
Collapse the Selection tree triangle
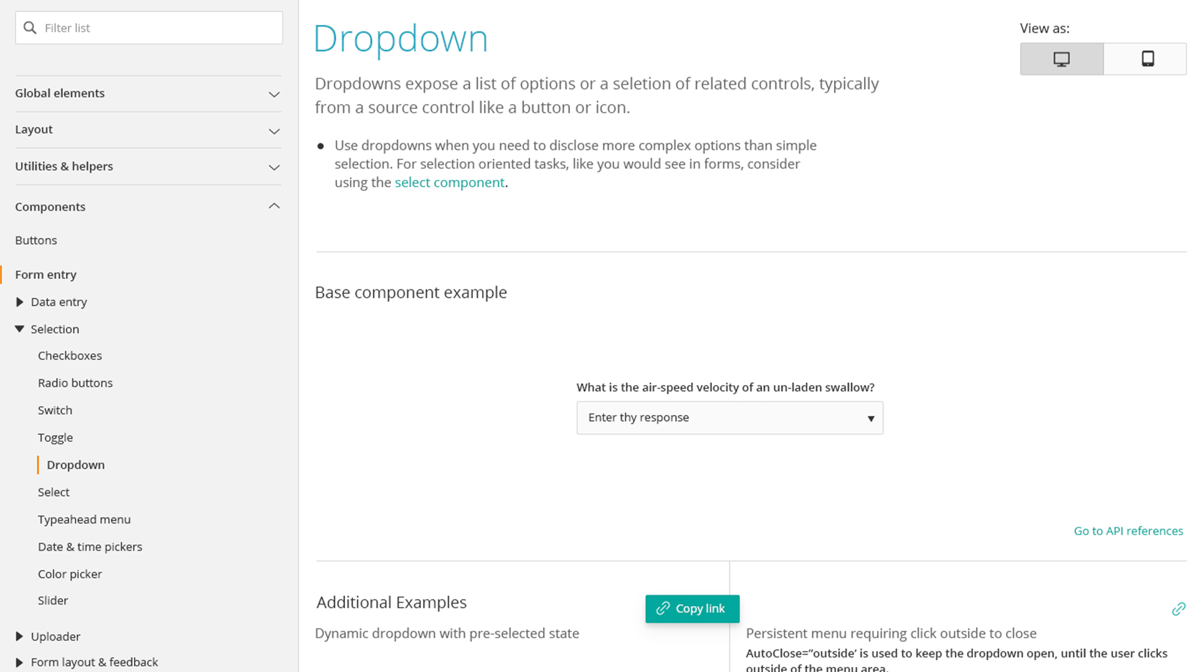tap(19, 329)
